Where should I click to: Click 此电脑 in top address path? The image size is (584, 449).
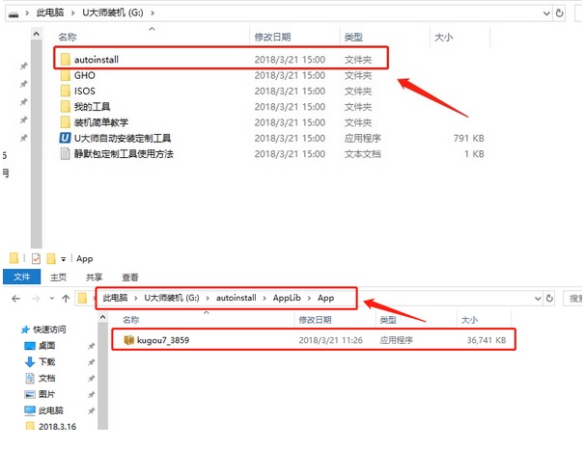[50, 13]
